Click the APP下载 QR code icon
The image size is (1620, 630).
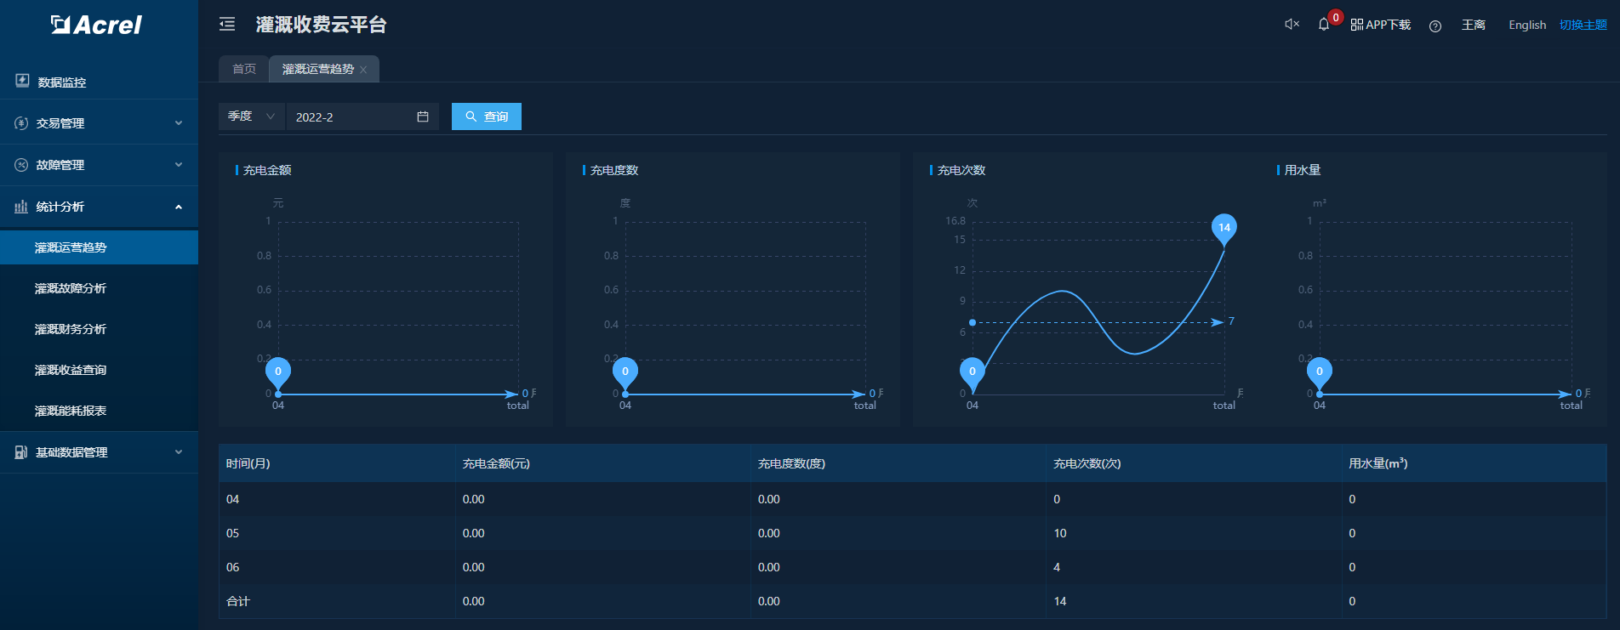(1356, 25)
